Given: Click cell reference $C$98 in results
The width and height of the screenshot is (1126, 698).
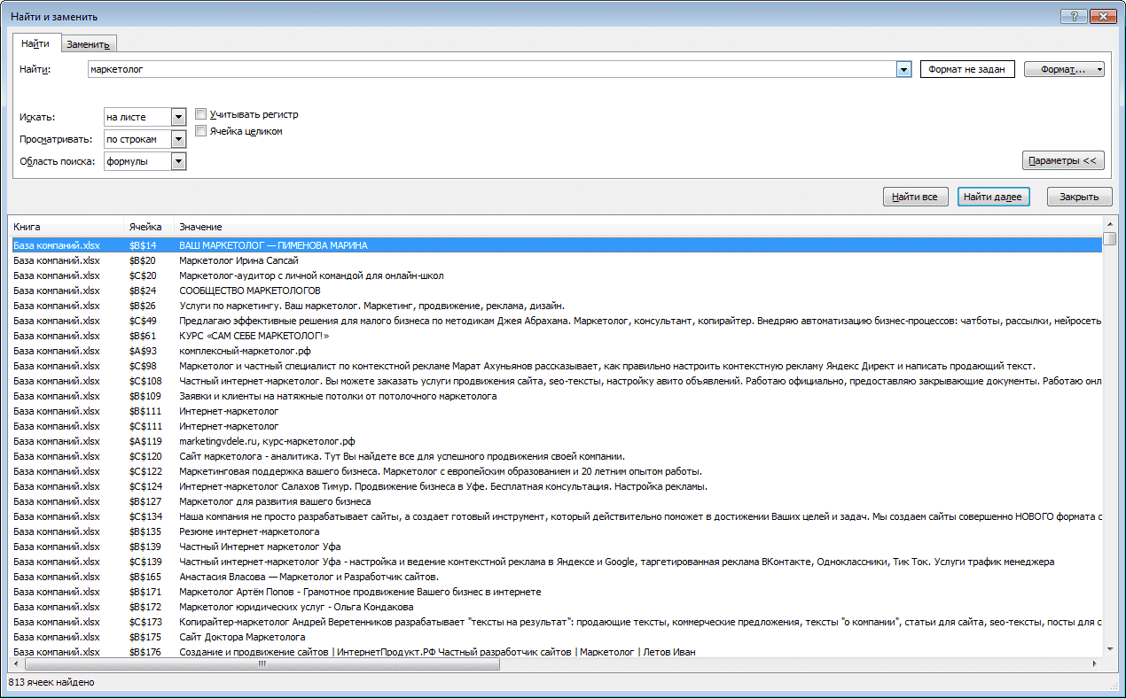Looking at the screenshot, I should pyautogui.click(x=143, y=366).
